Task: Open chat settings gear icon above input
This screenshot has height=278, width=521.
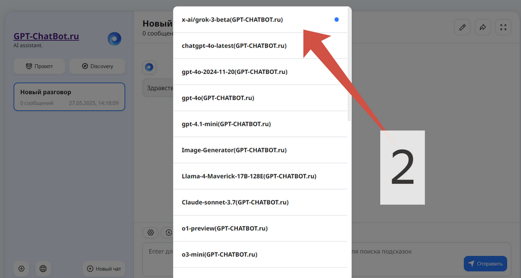Action: click(151, 232)
